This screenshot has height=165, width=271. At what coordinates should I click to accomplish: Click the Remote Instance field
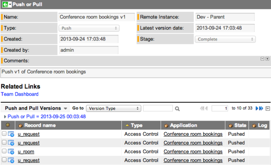click(225, 17)
